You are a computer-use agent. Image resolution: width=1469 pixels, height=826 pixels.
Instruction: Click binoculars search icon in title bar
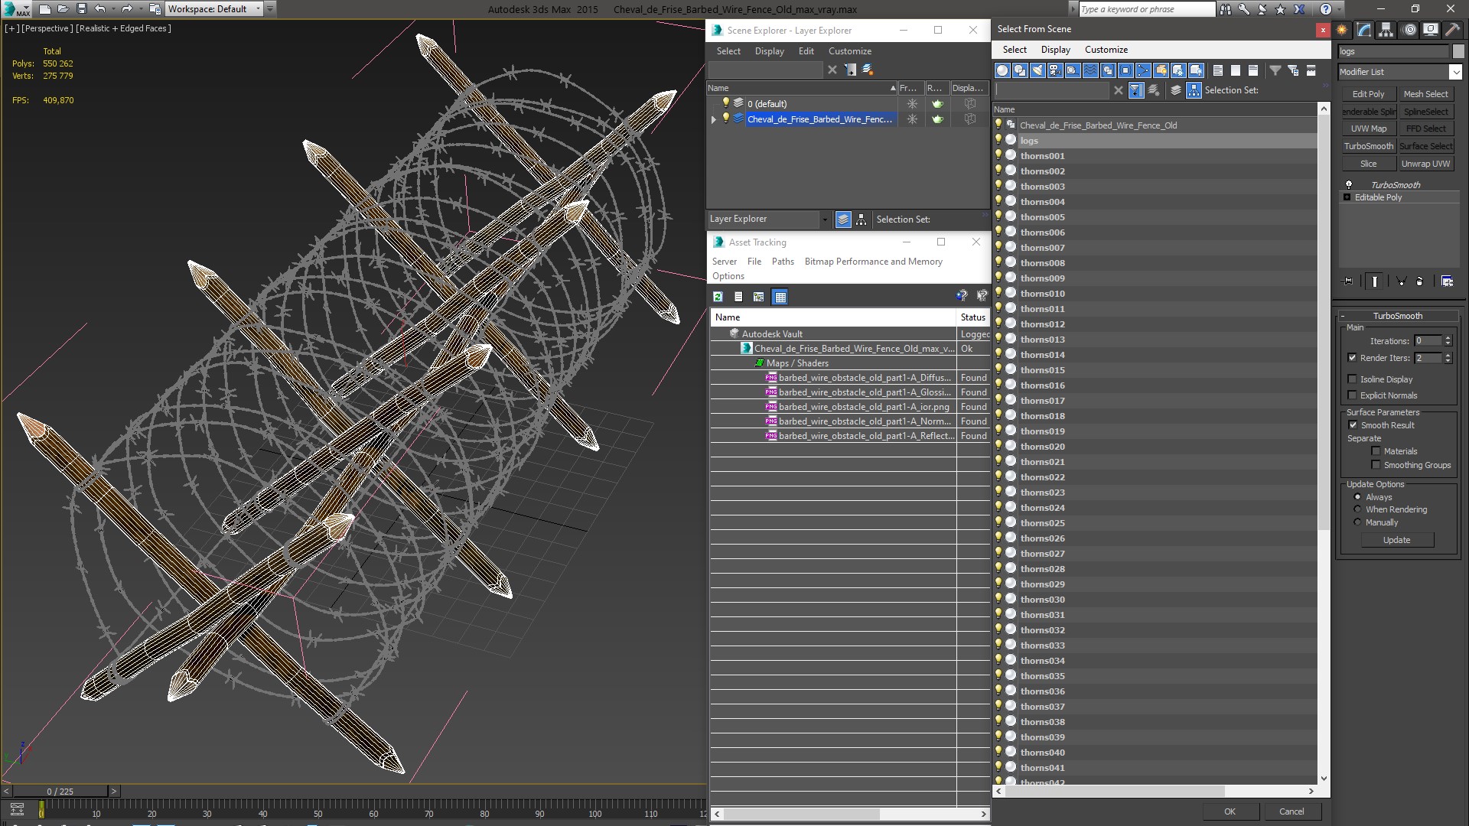coord(1226,9)
